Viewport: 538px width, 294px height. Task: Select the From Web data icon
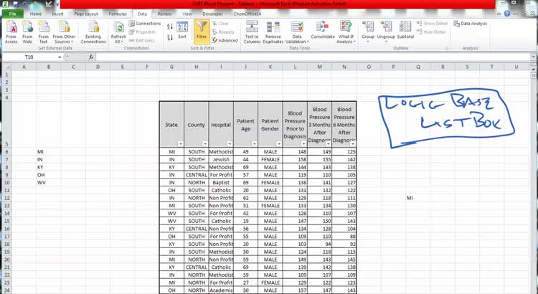pyautogui.click(x=27, y=32)
